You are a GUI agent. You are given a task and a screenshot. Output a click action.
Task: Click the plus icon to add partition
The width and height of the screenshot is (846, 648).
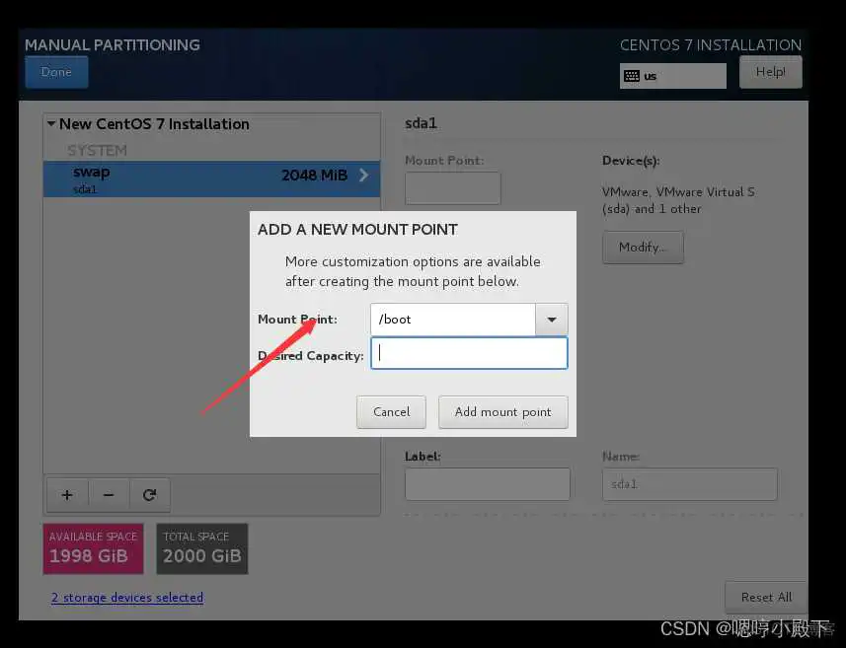coord(67,495)
